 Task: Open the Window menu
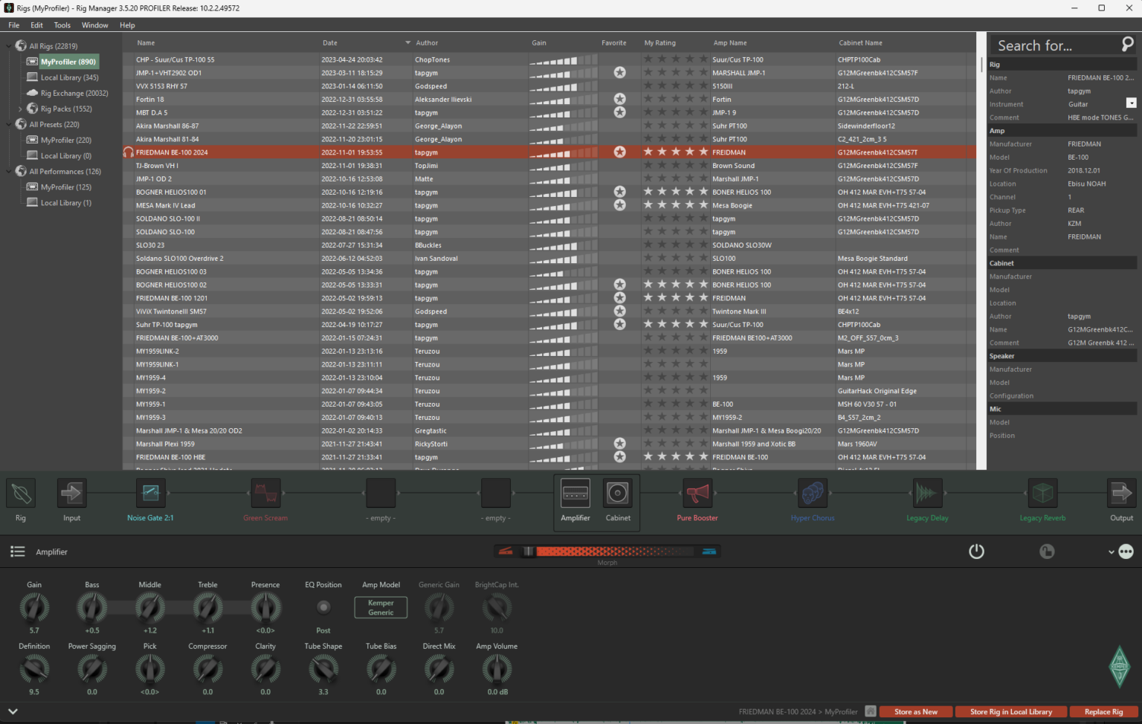[94, 25]
